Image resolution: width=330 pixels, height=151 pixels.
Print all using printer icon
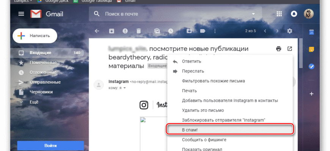click(279, 49)
